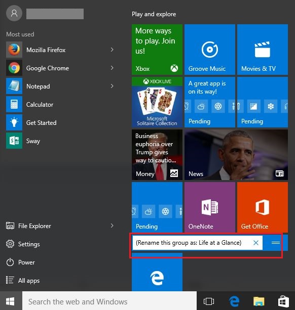Click the Task View taskbar icon
Image resolution: width=295 pixels, height=310 pixels.
[209, 301]
